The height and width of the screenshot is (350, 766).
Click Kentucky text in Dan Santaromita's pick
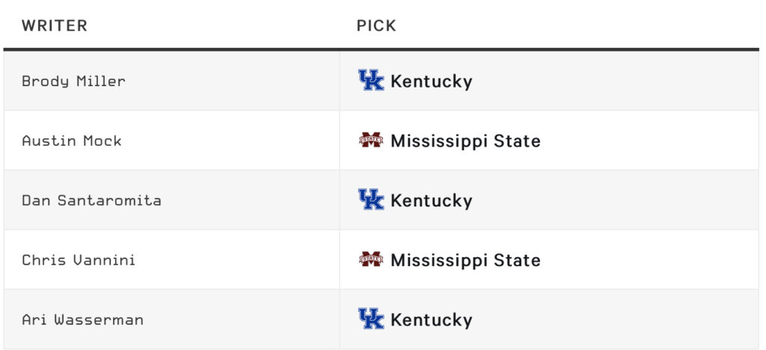[x=432, y=200]
